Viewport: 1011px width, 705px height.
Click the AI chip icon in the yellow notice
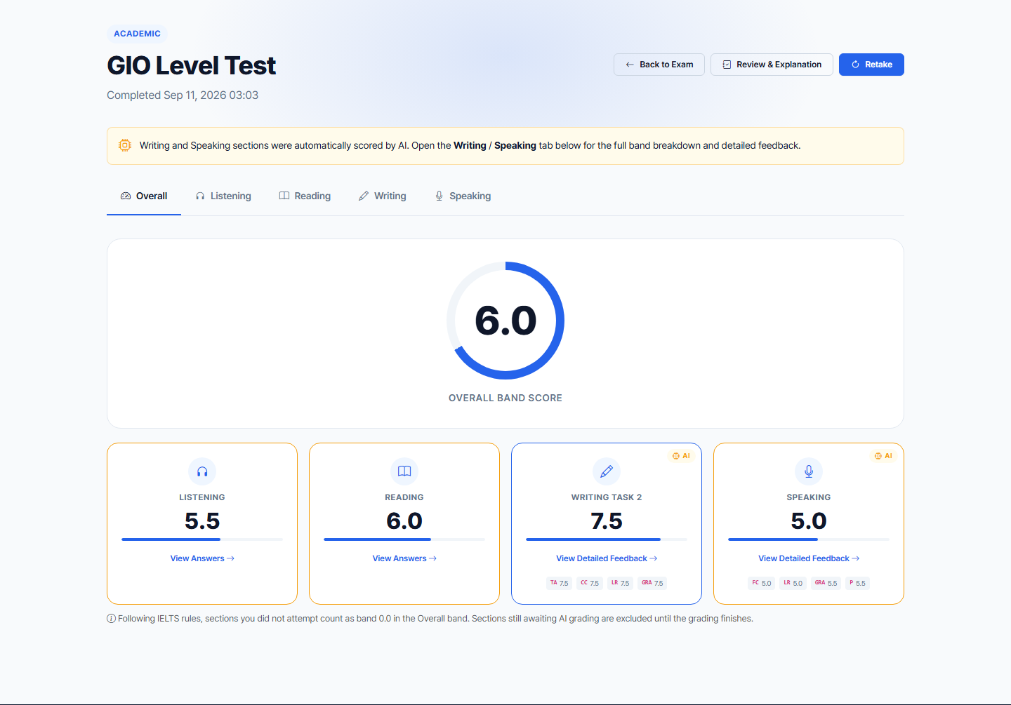point(125,145)
